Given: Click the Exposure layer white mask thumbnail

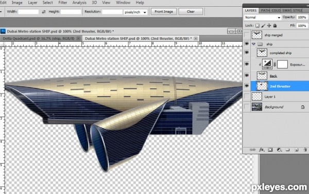Looking at the screenshot, I should pyautogui.click(x=282, y=64).
